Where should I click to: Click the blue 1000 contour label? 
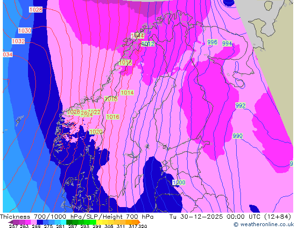pos(179,182)
